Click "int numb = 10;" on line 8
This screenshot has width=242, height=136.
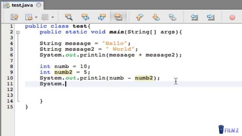65,66
